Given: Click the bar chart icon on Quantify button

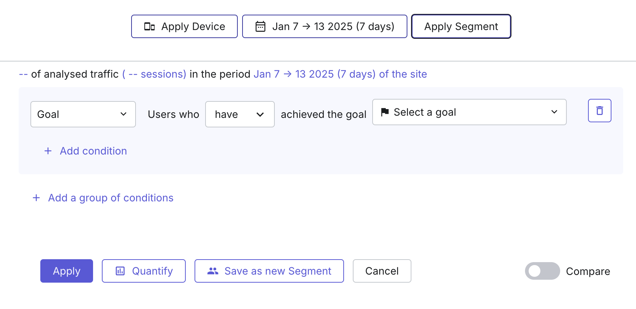Looking at the screenshot, I should 120,271.
